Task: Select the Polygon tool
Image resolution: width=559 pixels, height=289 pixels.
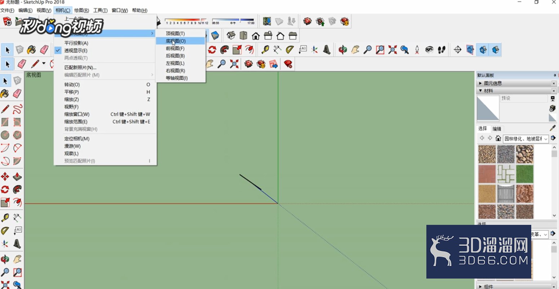Action: click(x=17, y=135)
